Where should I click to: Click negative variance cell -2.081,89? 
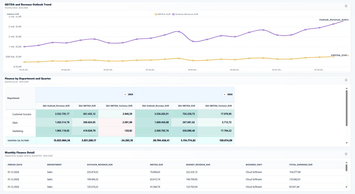(x=117, y=122)
